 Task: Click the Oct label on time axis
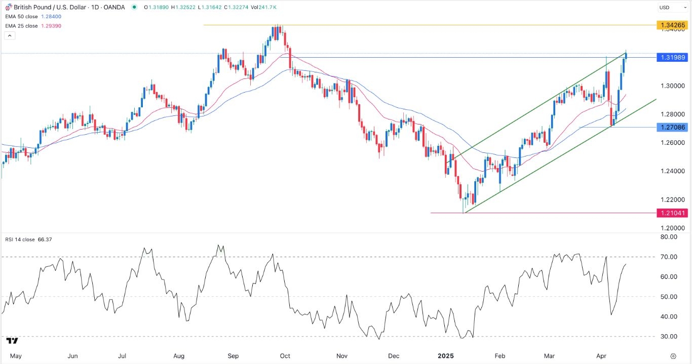tap(285, 356)
